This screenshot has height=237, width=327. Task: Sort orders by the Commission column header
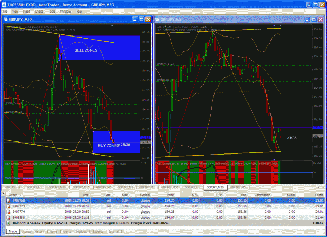coord(260,195)
